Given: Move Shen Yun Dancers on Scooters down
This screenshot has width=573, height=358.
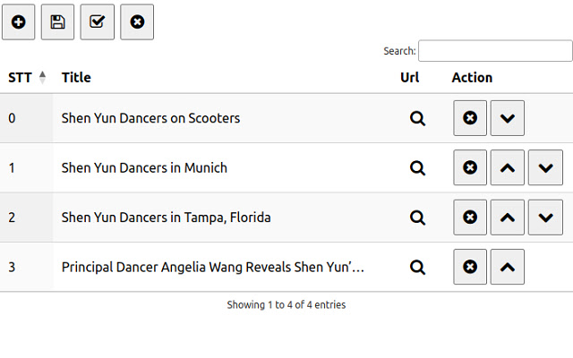Looking at the screenshot, I should coord(508,118).
